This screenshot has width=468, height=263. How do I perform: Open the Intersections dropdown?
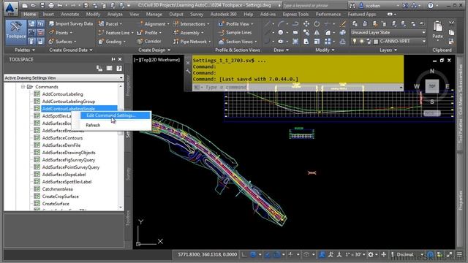click(x=192, y=24)
